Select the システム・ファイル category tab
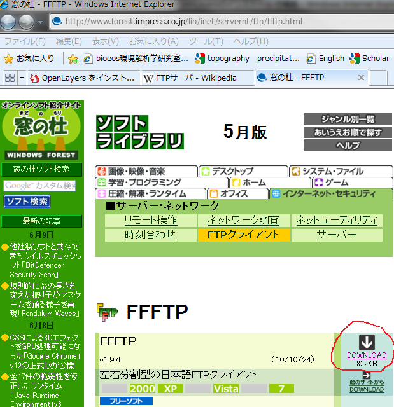This screenshot has height=407, width=394. (x=341, y=171)
